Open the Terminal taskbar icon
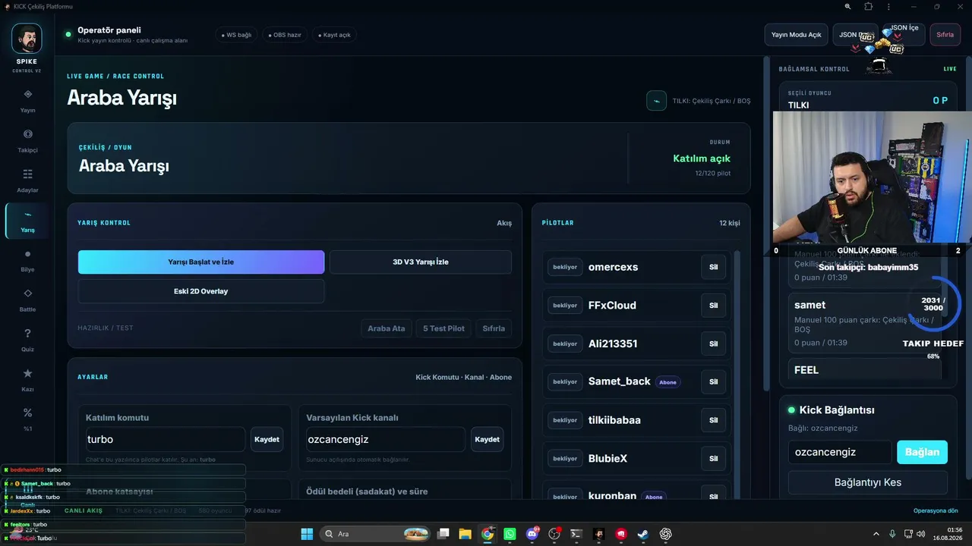The image size is (972, 546). point(576,534)
